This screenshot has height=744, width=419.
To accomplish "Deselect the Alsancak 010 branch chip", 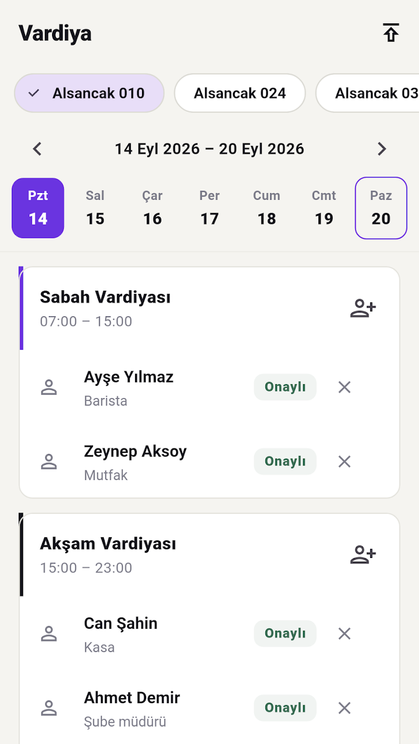I will click(89, 93).
